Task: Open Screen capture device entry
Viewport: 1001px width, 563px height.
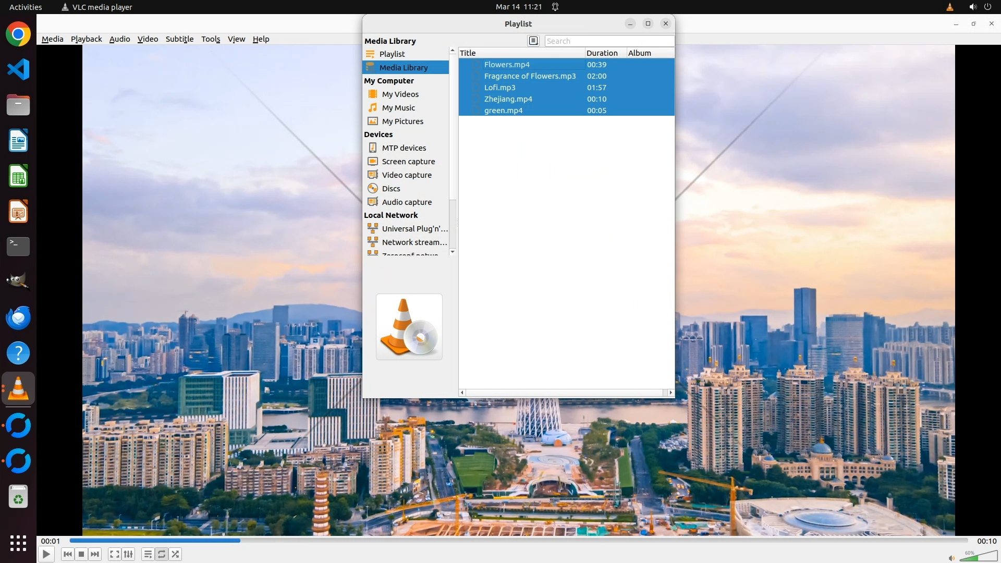Action: click(408, 162)
